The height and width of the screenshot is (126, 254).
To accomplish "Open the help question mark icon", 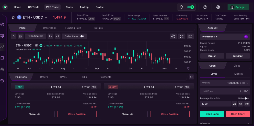I will [205, 7].
